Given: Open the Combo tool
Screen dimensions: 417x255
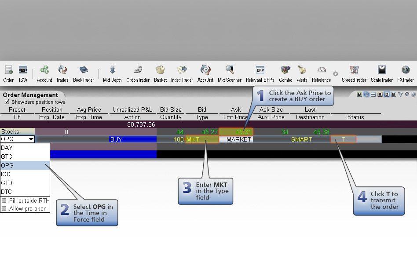Looking at the screenshot, I should (285, 74).
